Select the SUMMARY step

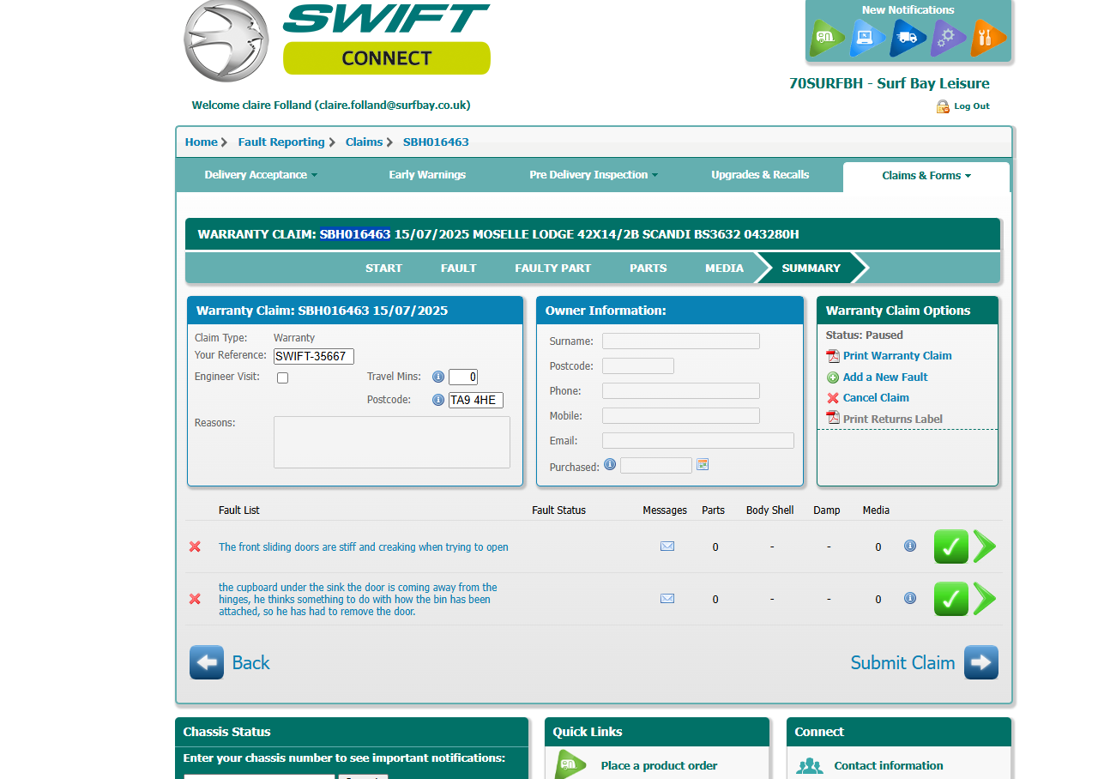(811, 268)
